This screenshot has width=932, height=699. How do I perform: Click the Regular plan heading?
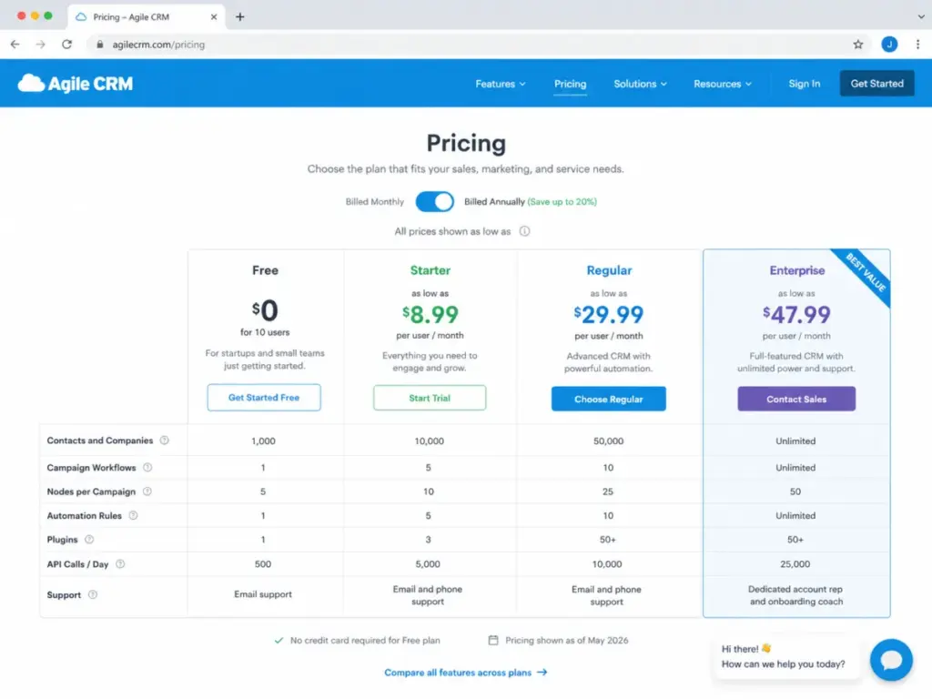(609, 270)
